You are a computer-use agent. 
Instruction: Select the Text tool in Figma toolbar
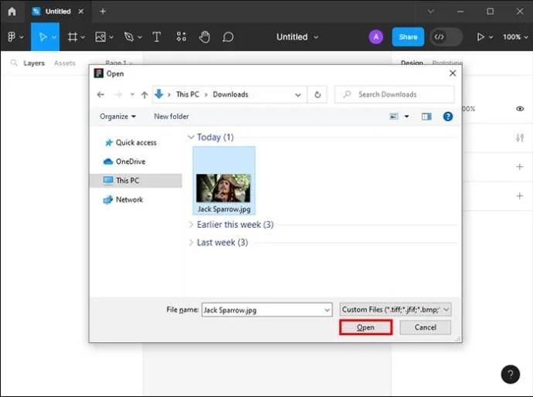[x=156, y=37]
